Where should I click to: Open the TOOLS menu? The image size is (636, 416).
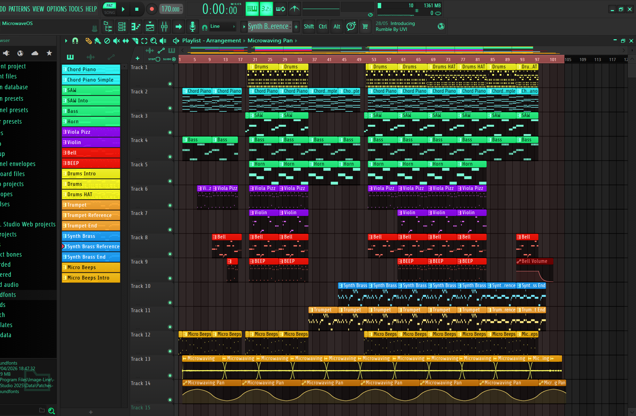pyautogui.click(x=76, y=9)
